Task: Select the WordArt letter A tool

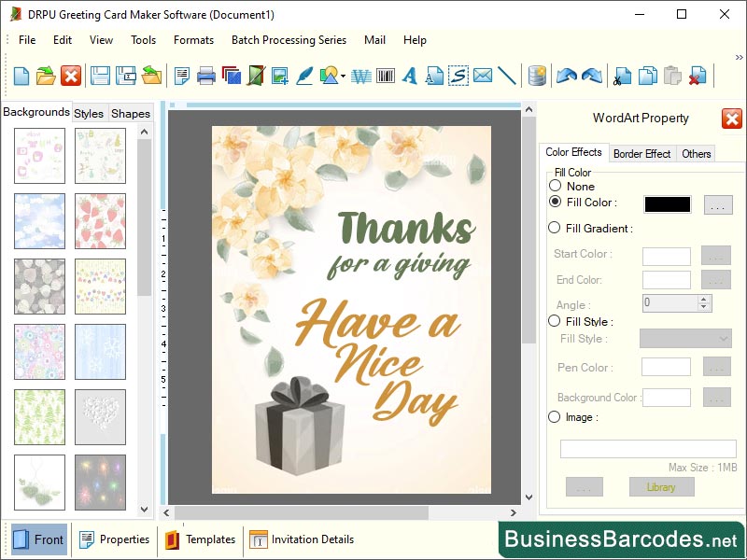Action: tap(410, 77)
